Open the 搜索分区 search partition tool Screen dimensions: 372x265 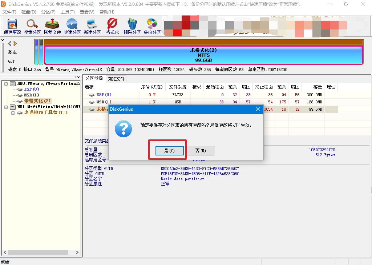[x=32, y=27]
